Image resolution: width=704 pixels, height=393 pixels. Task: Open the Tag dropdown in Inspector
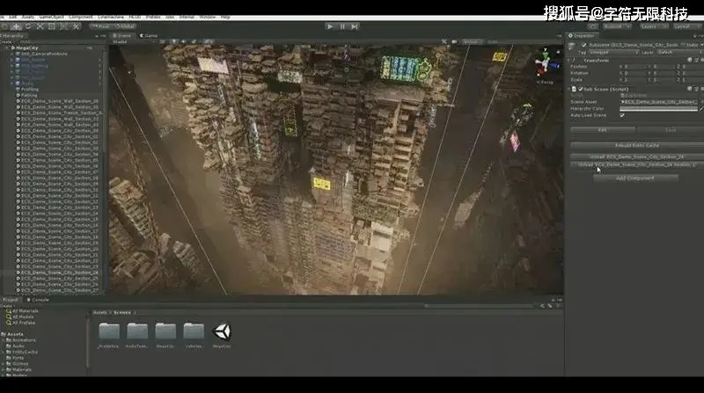point(613,52)
